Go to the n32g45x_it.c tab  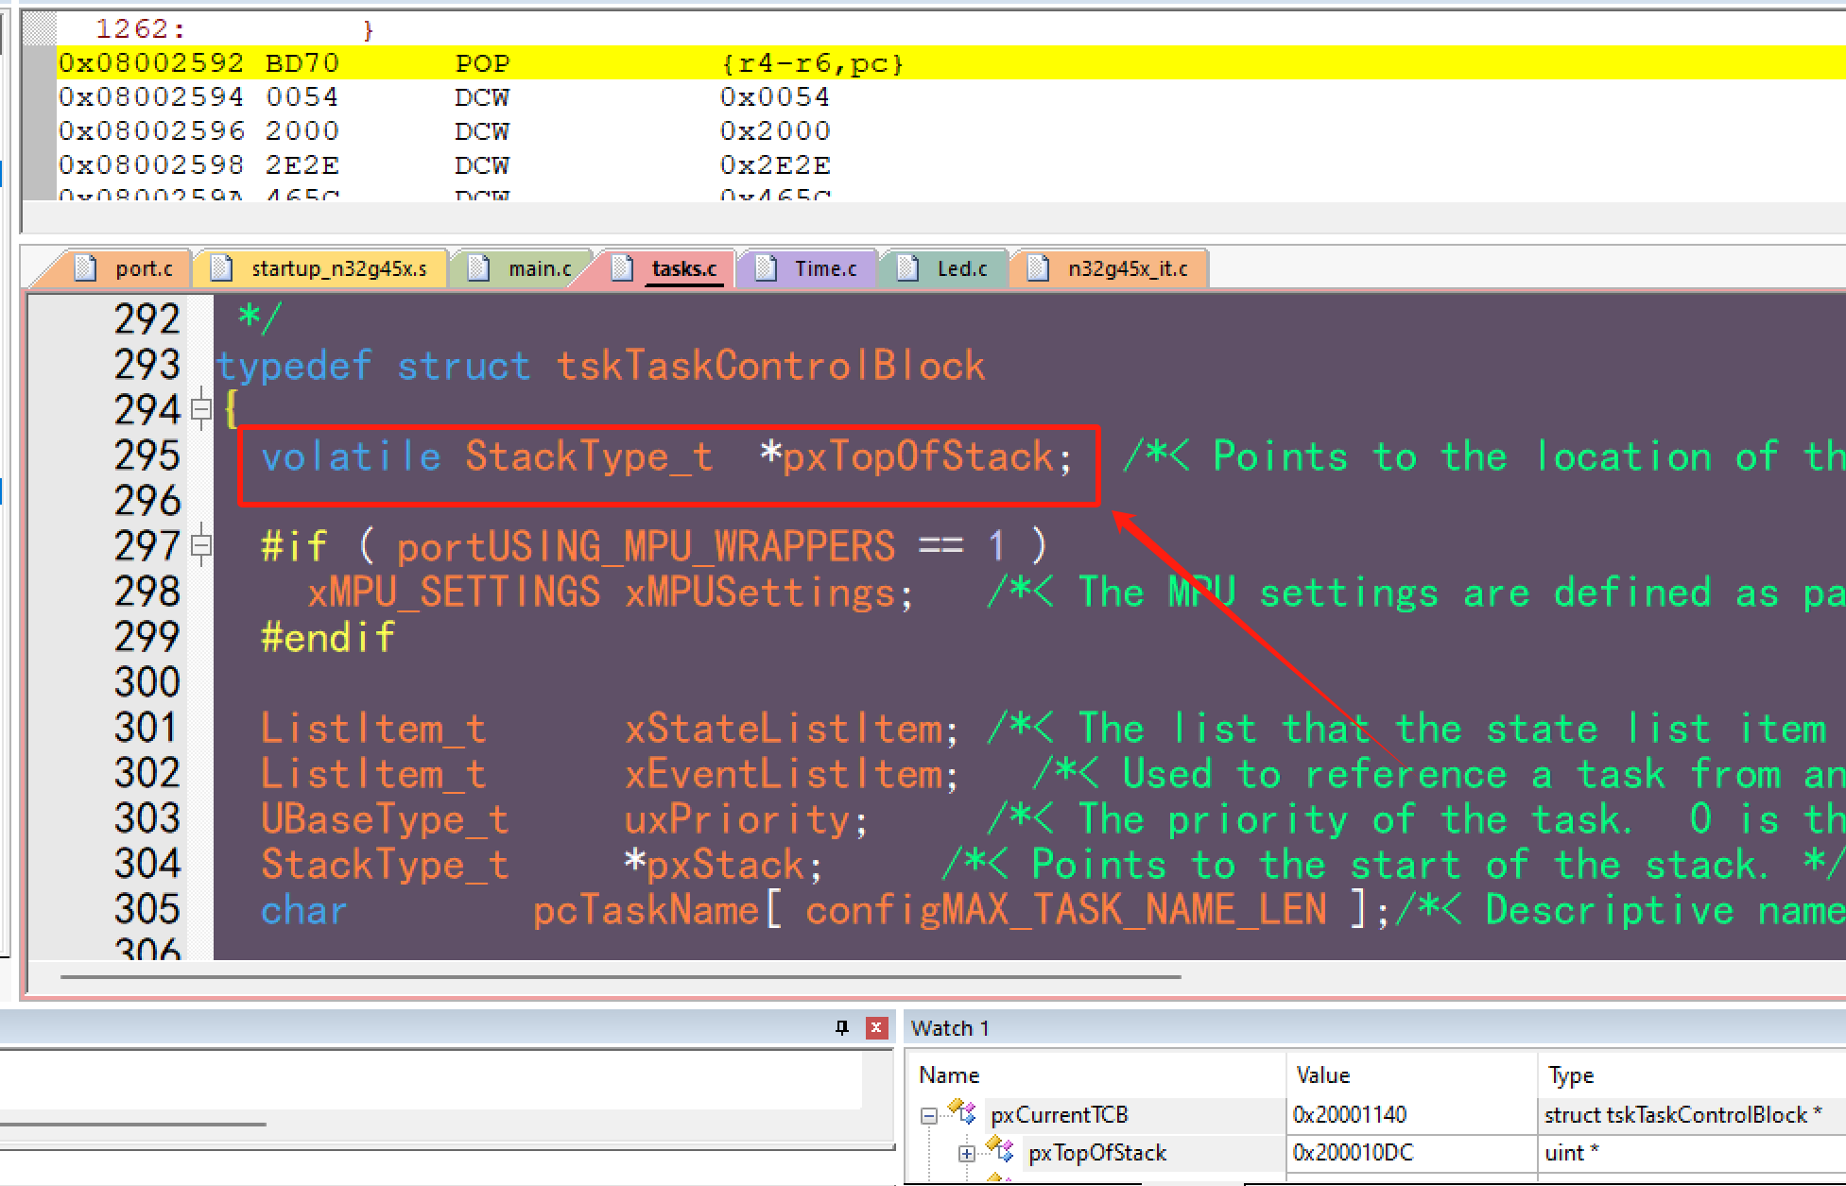point(1109,268)
